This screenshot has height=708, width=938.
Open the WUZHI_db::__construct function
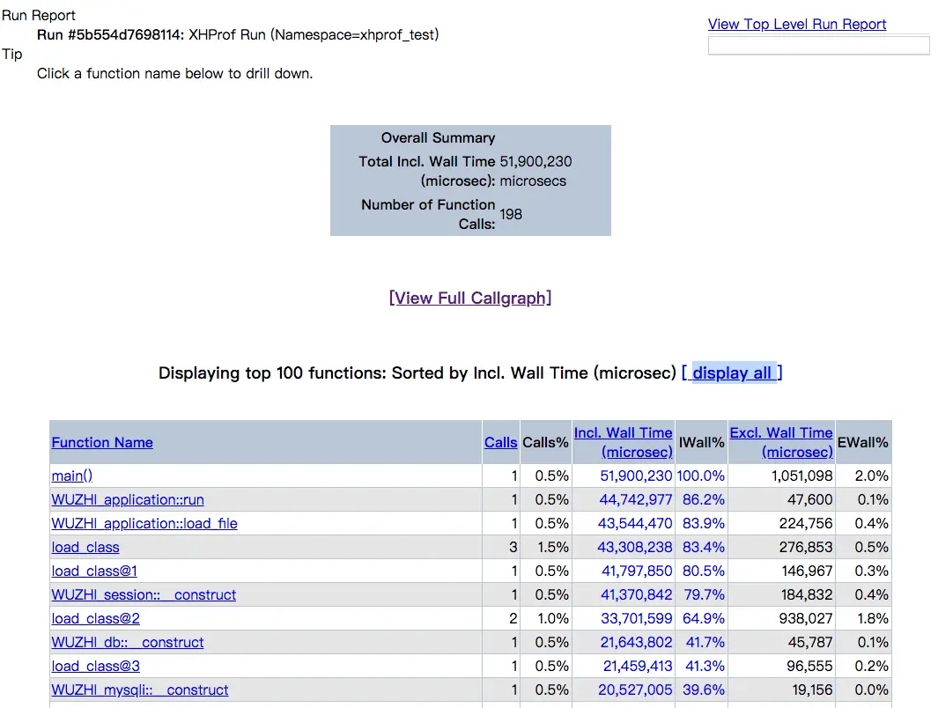point(128,642)
